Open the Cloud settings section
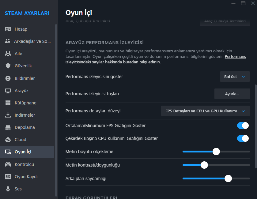 pos(20,140)
